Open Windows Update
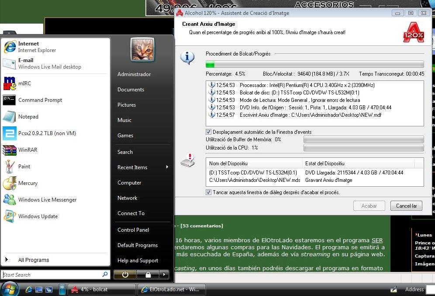Image resolution: width=435 pixels, height=296 pixels. (x=55, y=216)
